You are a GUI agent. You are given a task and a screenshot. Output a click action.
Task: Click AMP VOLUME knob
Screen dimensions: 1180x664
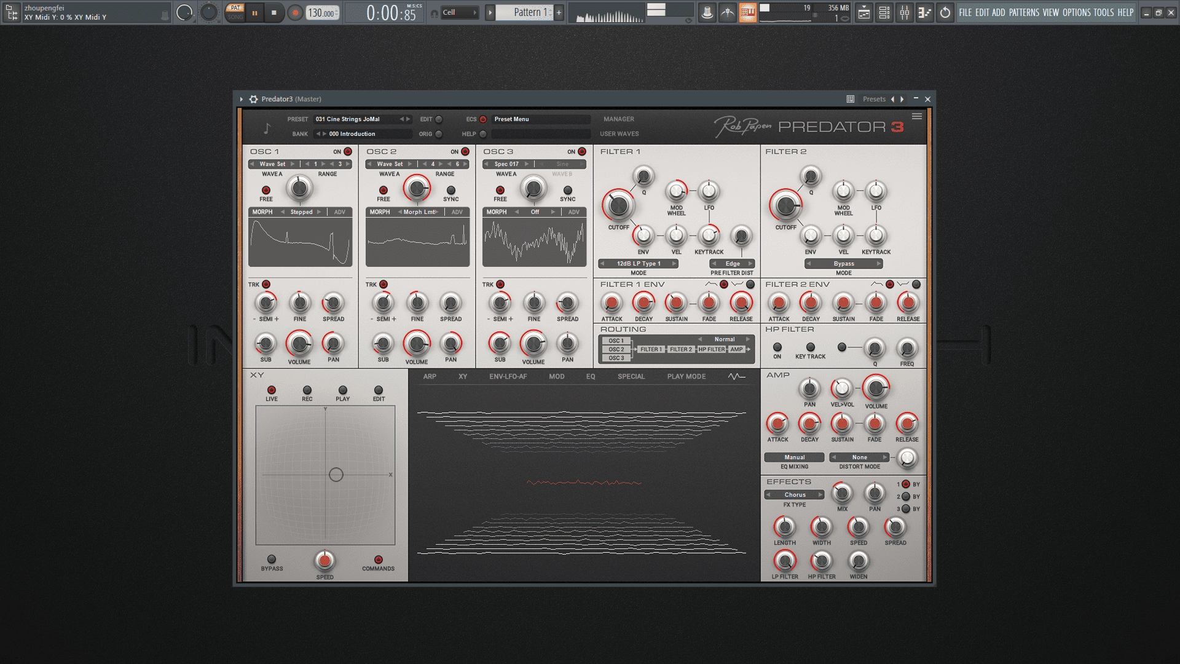(x=876, y=388)
